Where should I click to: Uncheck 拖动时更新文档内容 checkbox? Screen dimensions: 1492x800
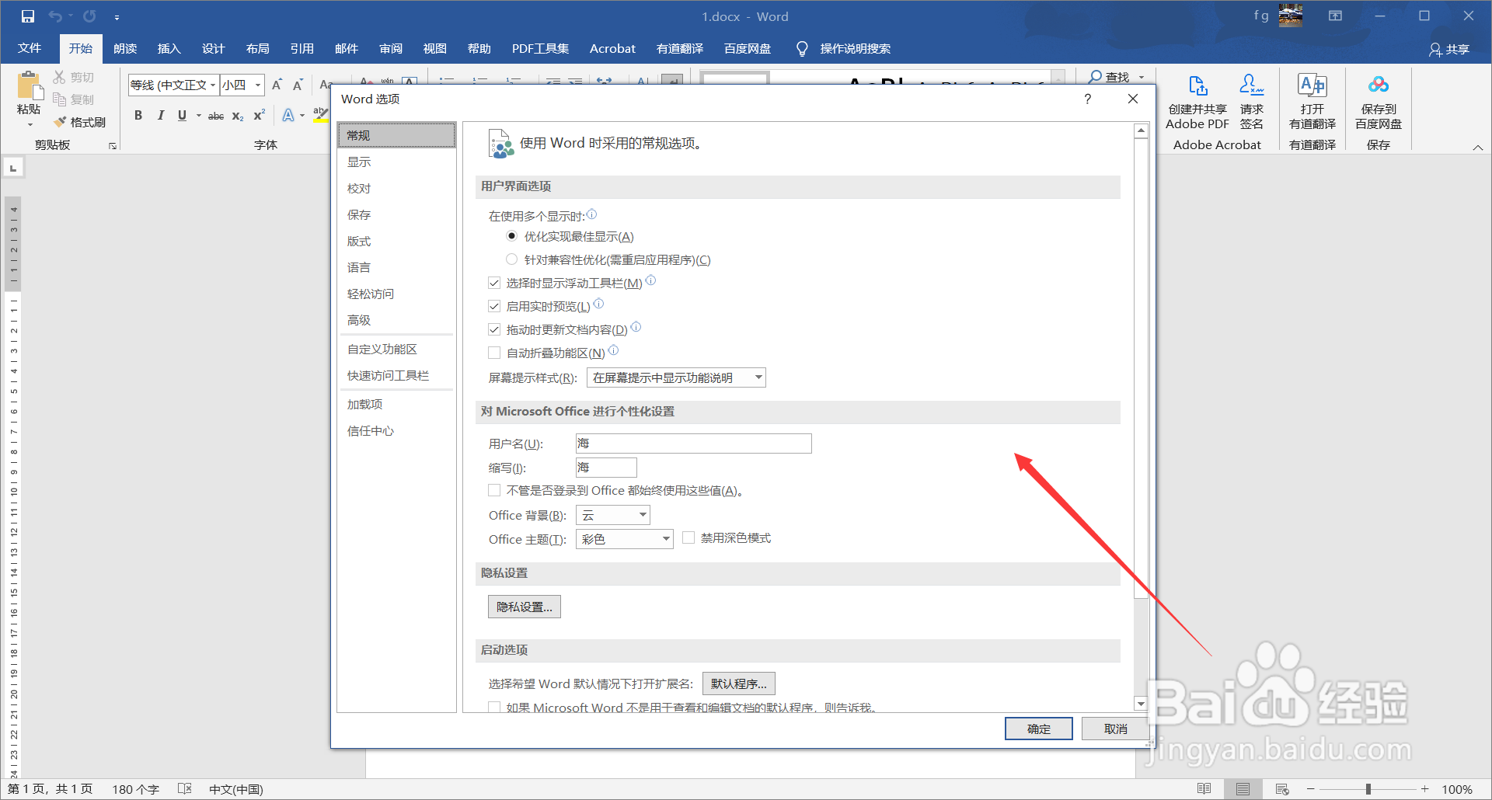[494, 329]
